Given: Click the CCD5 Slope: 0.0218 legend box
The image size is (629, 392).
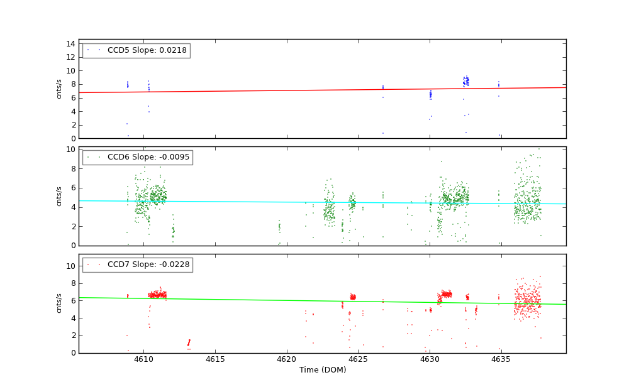Looking at the screenshot, I should click(136, 51).
